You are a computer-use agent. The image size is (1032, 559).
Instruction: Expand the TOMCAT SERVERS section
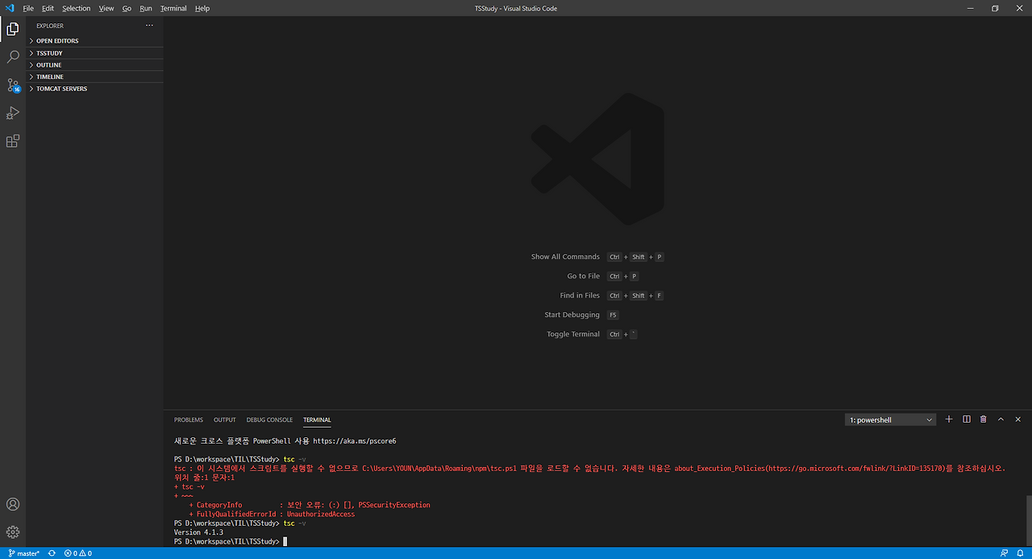[x=60, y=89]
